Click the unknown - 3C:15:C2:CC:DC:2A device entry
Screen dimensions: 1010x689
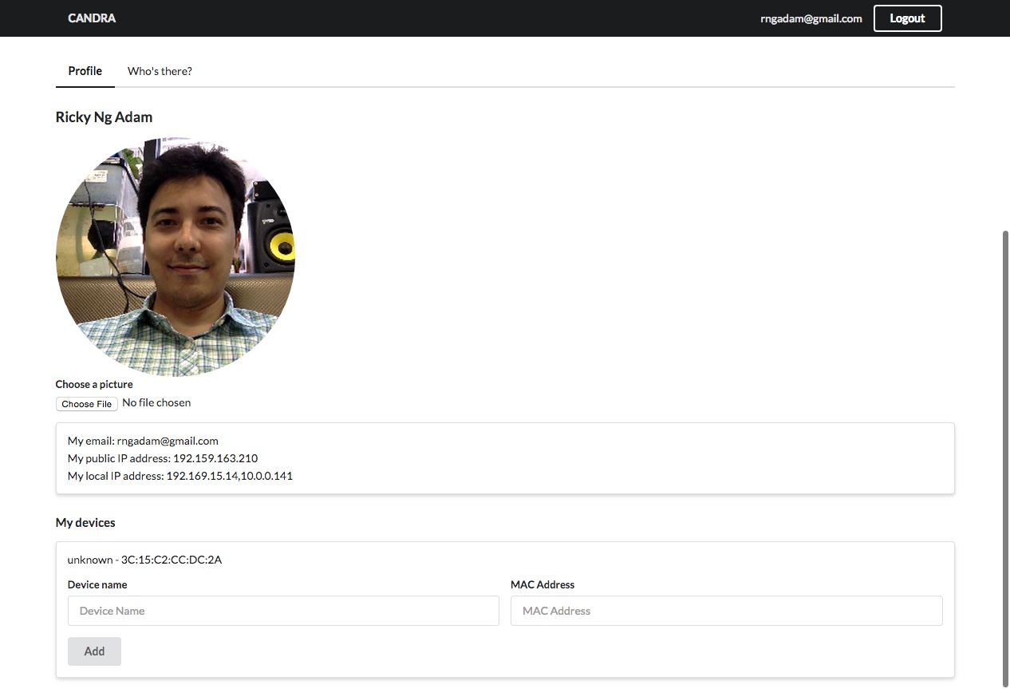click(144, 560)
